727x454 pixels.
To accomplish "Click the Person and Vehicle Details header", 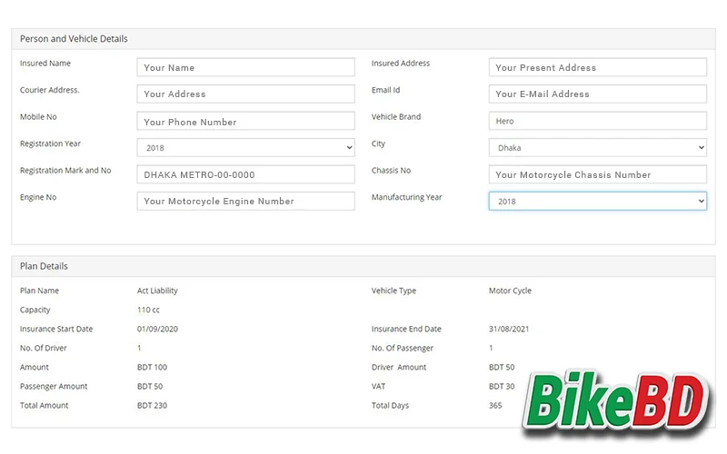I will coord(74,39).
